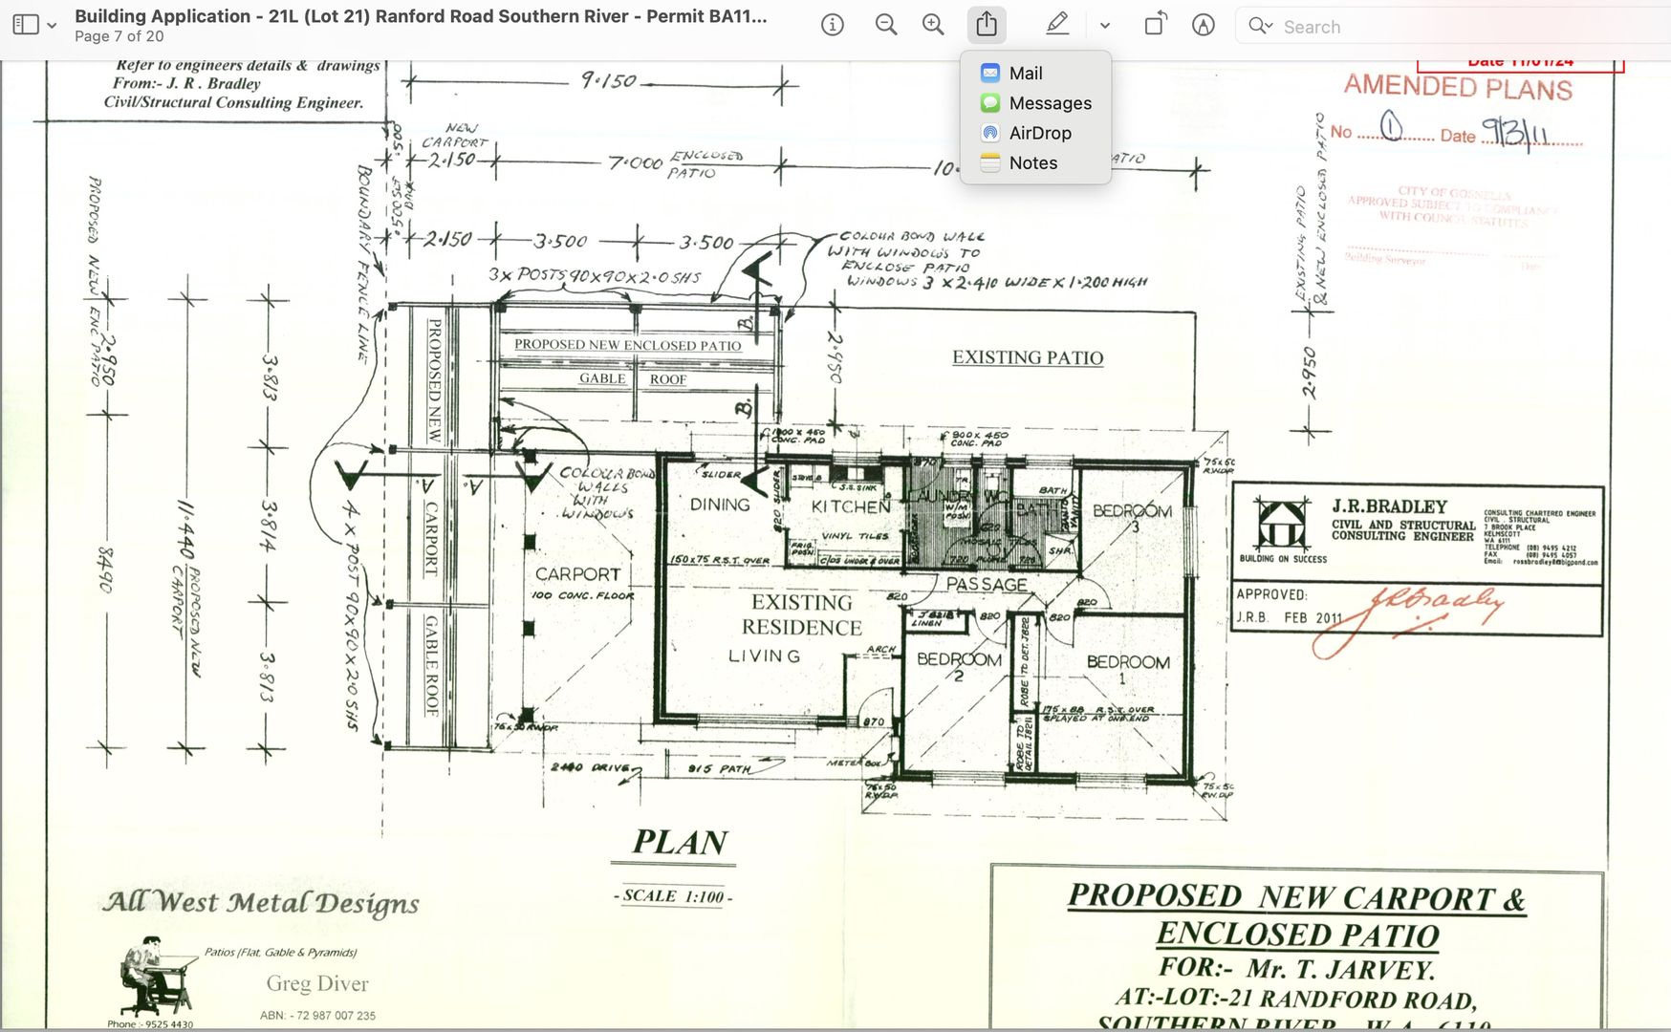The width and height of the screenshot is (1671, 1032).
Task: Expand the highlight color options arrow
Action: click(x=1104, y=27)
